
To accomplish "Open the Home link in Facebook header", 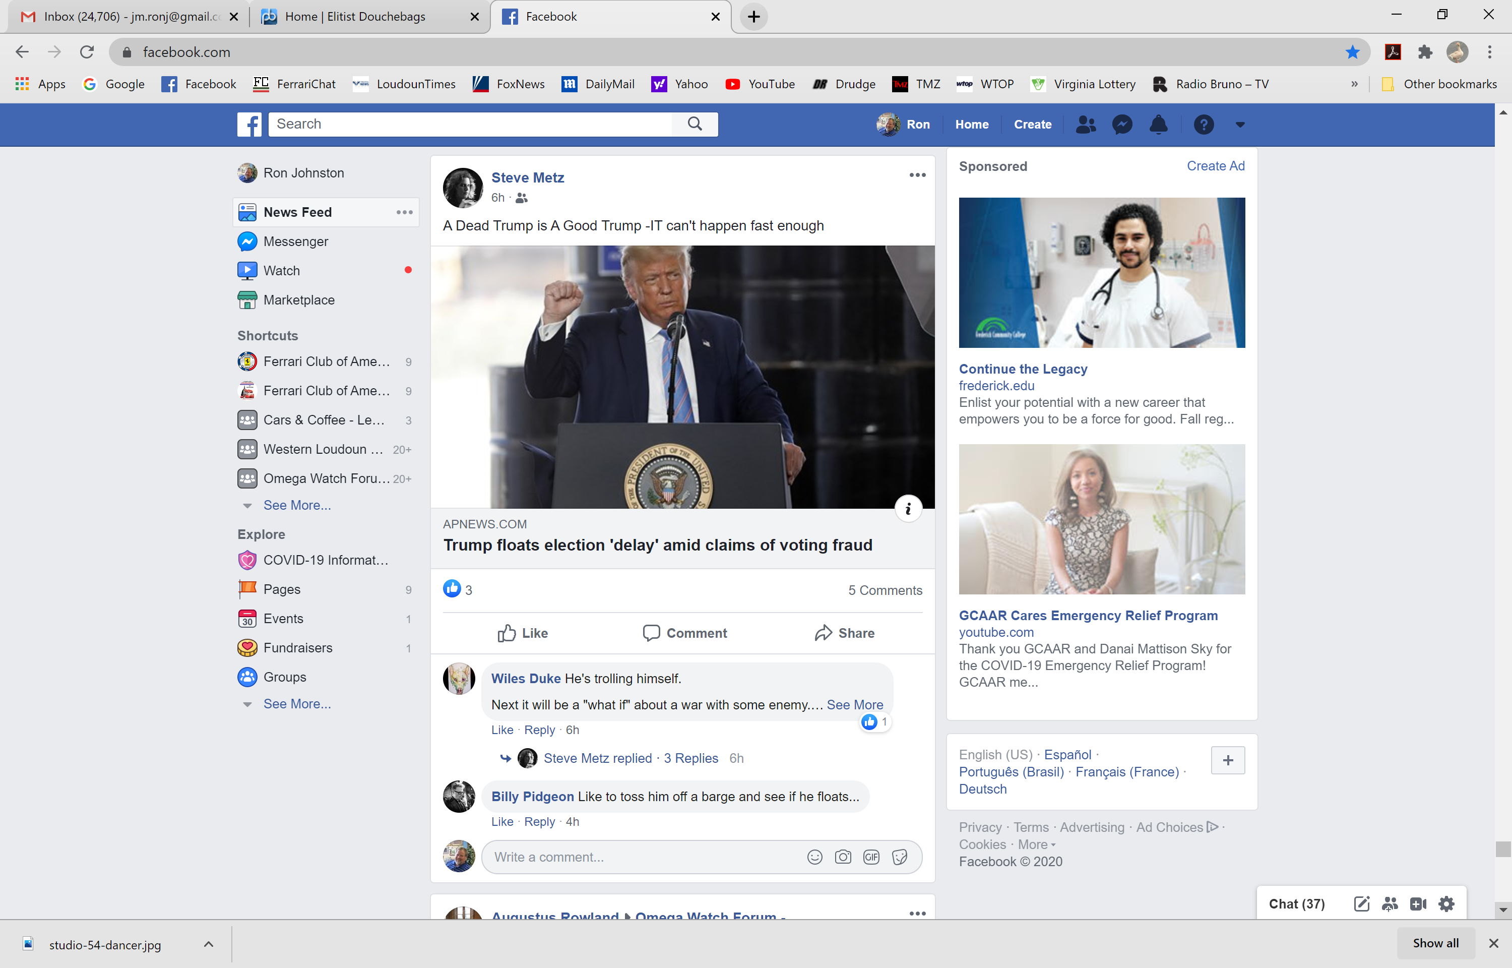I will [971, 125].
